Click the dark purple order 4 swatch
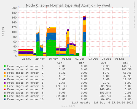Image resolution: width=137 pixels, height=109 pixels. pyautogui.click(x=5, y=79)
